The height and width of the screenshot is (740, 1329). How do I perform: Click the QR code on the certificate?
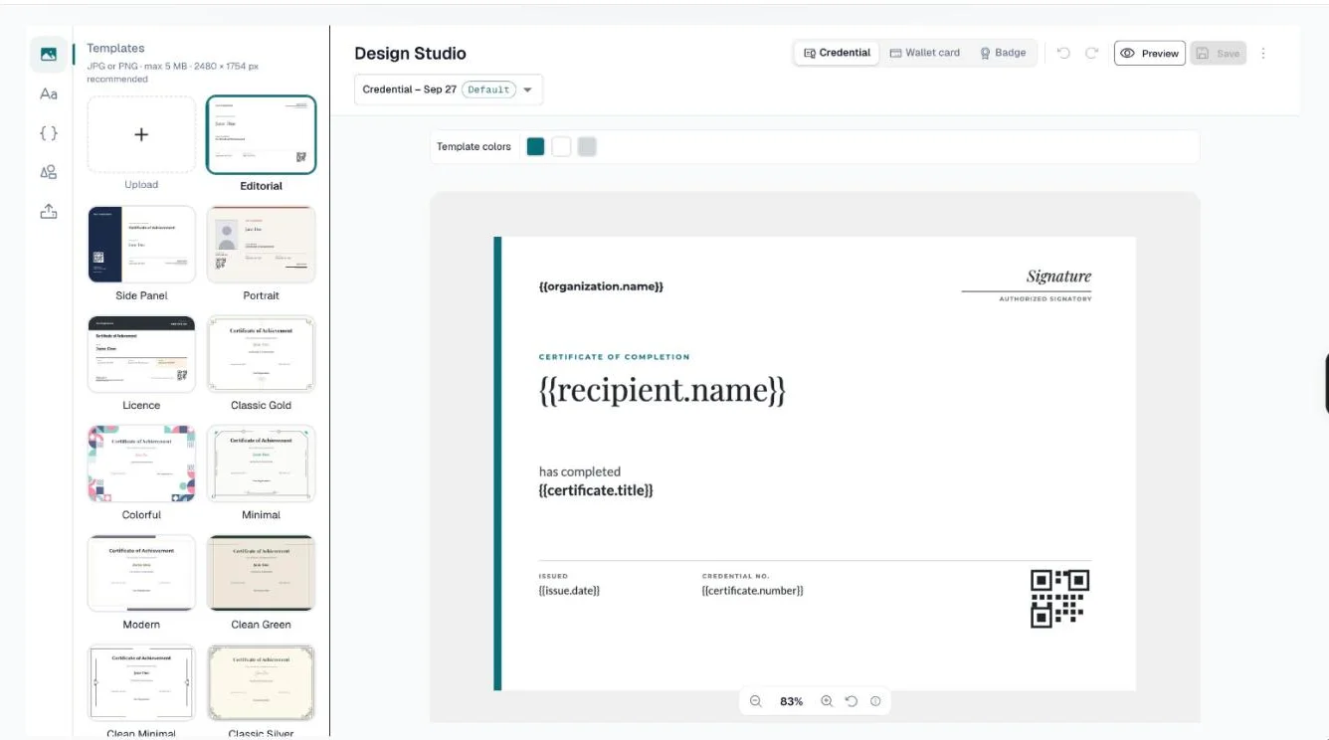1059,598
